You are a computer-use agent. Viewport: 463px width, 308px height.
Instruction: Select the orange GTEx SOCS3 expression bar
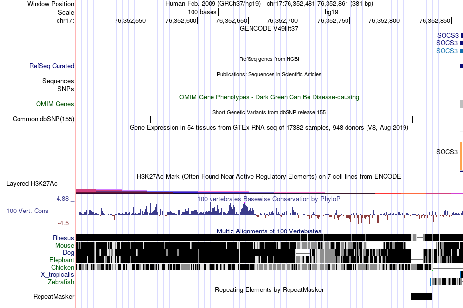[x=461, y=156]
